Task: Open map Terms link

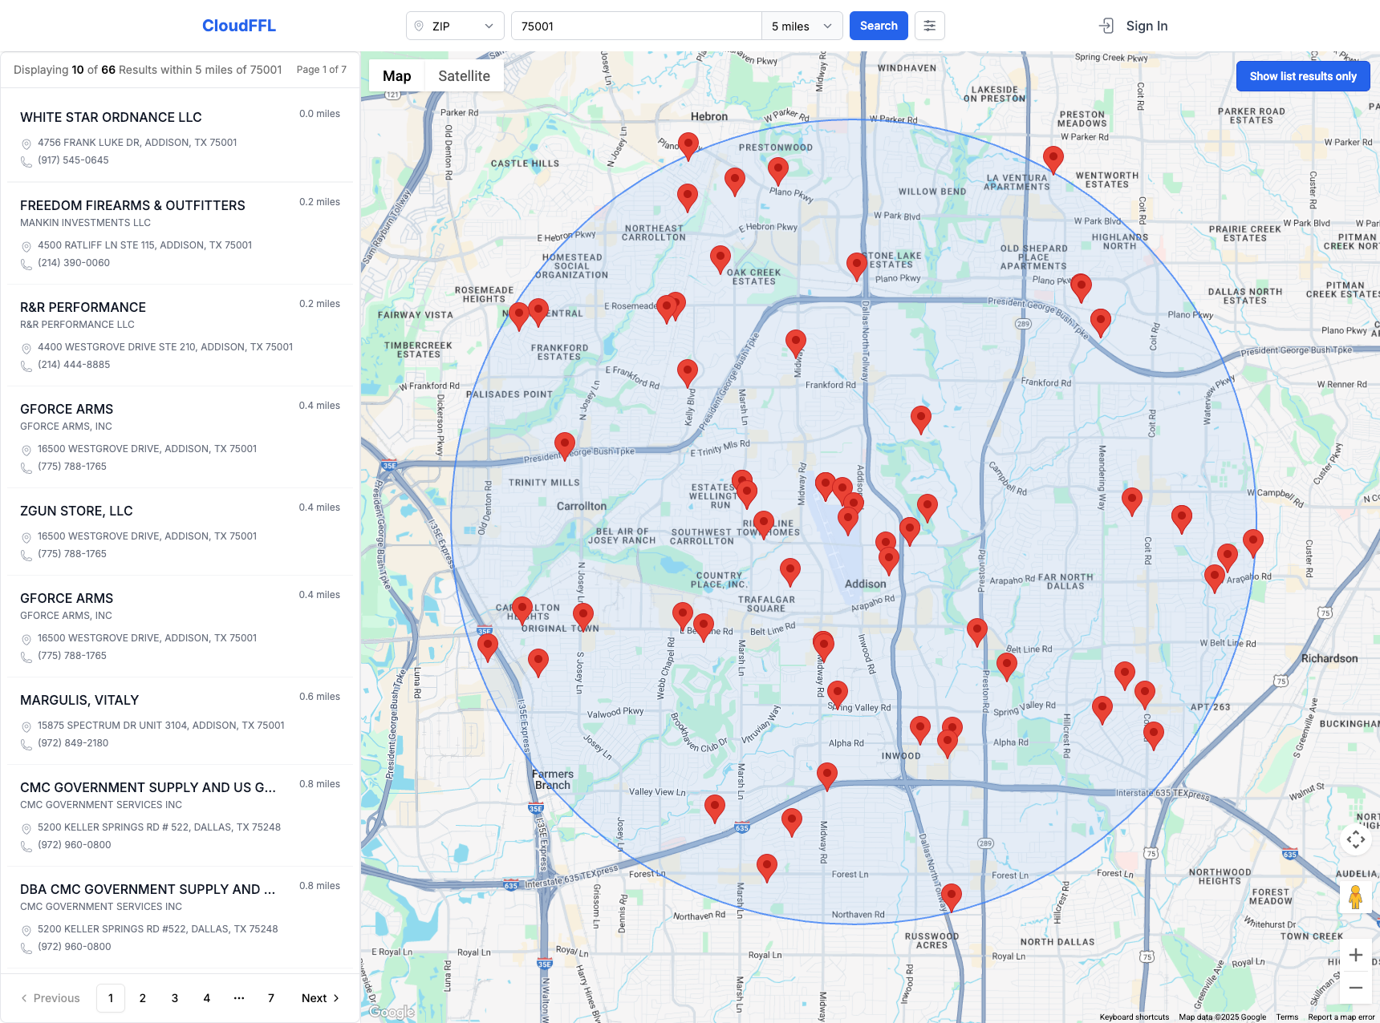Action: point(1287,1017)
